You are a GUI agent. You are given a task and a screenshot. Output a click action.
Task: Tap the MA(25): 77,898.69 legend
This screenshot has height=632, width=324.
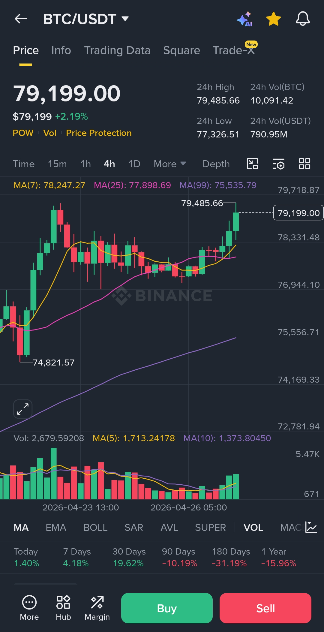click(132, 185)
